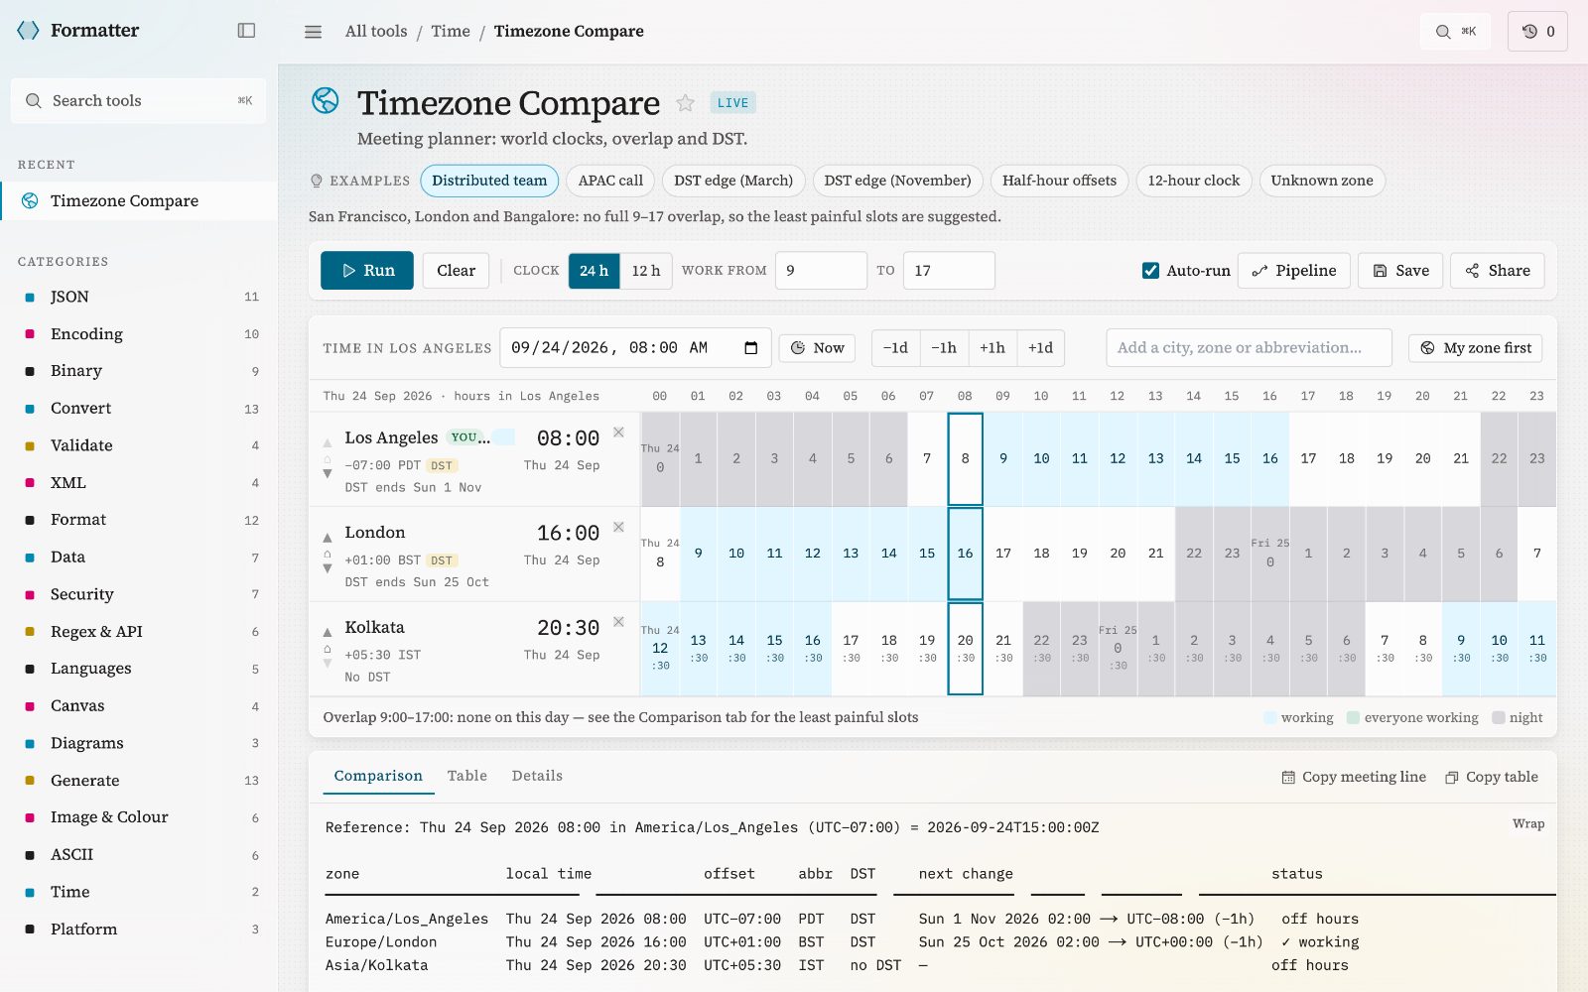Switch clock to 12 h format

[646, 271]
